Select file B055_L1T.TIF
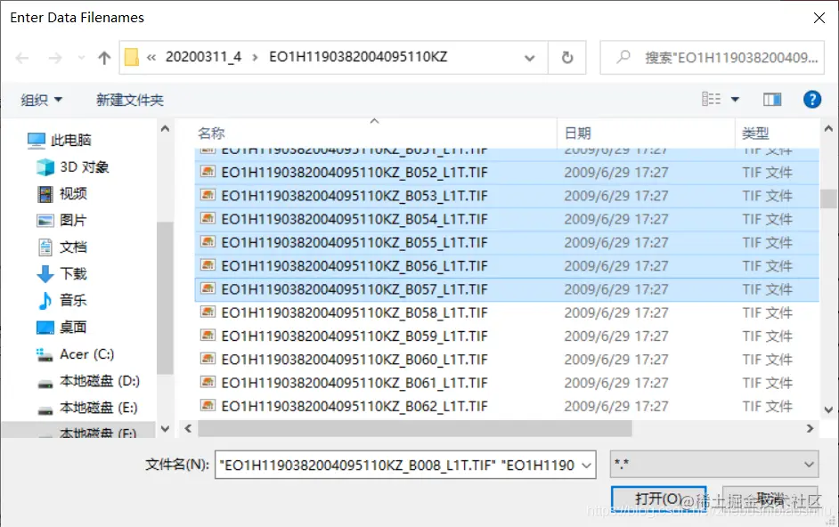The width and height of the screenshot is (839, 527). (x=507, y=243)
